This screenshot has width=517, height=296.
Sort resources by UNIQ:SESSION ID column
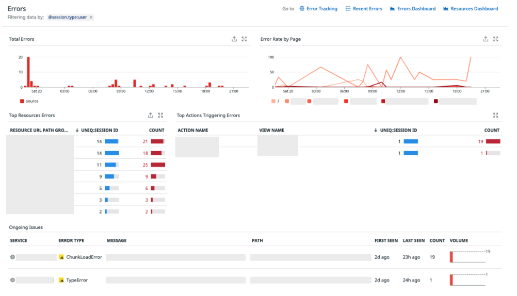pyautogui.click(x=96, y=130)
